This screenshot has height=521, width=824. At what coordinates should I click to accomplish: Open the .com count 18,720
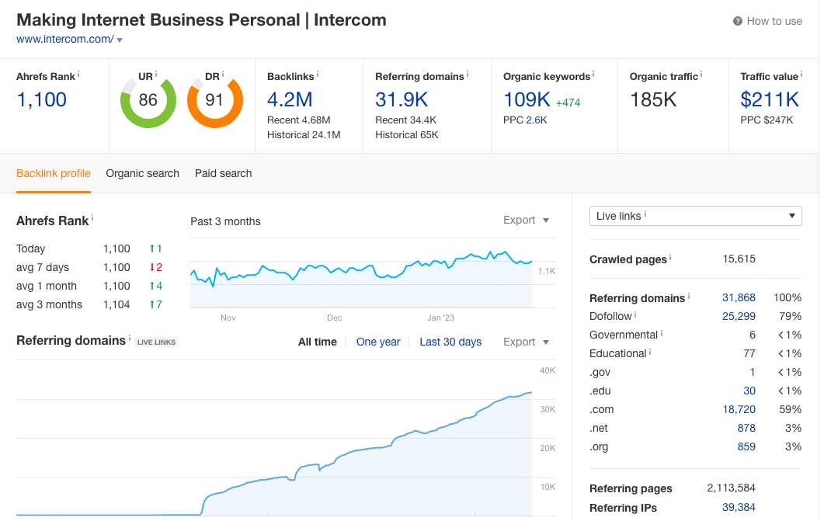[x=739, y=410]
